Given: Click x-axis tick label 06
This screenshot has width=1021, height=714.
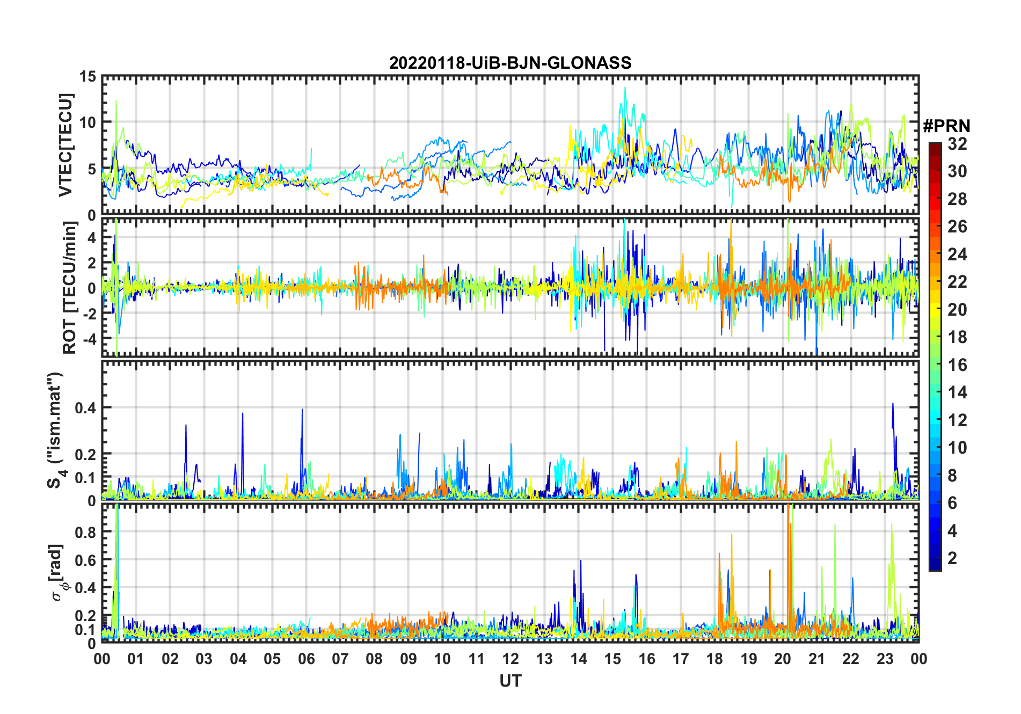Looking at the screenshot, I should (306, 659).
